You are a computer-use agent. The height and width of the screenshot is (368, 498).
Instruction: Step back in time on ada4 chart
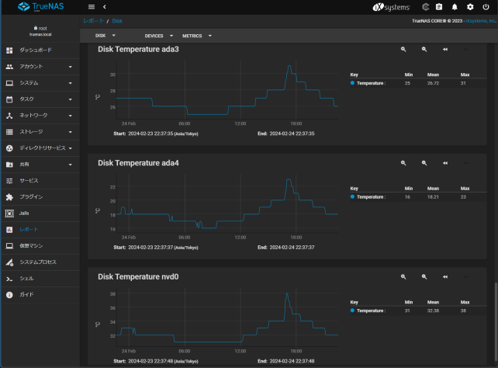click(x=445, y=163)
